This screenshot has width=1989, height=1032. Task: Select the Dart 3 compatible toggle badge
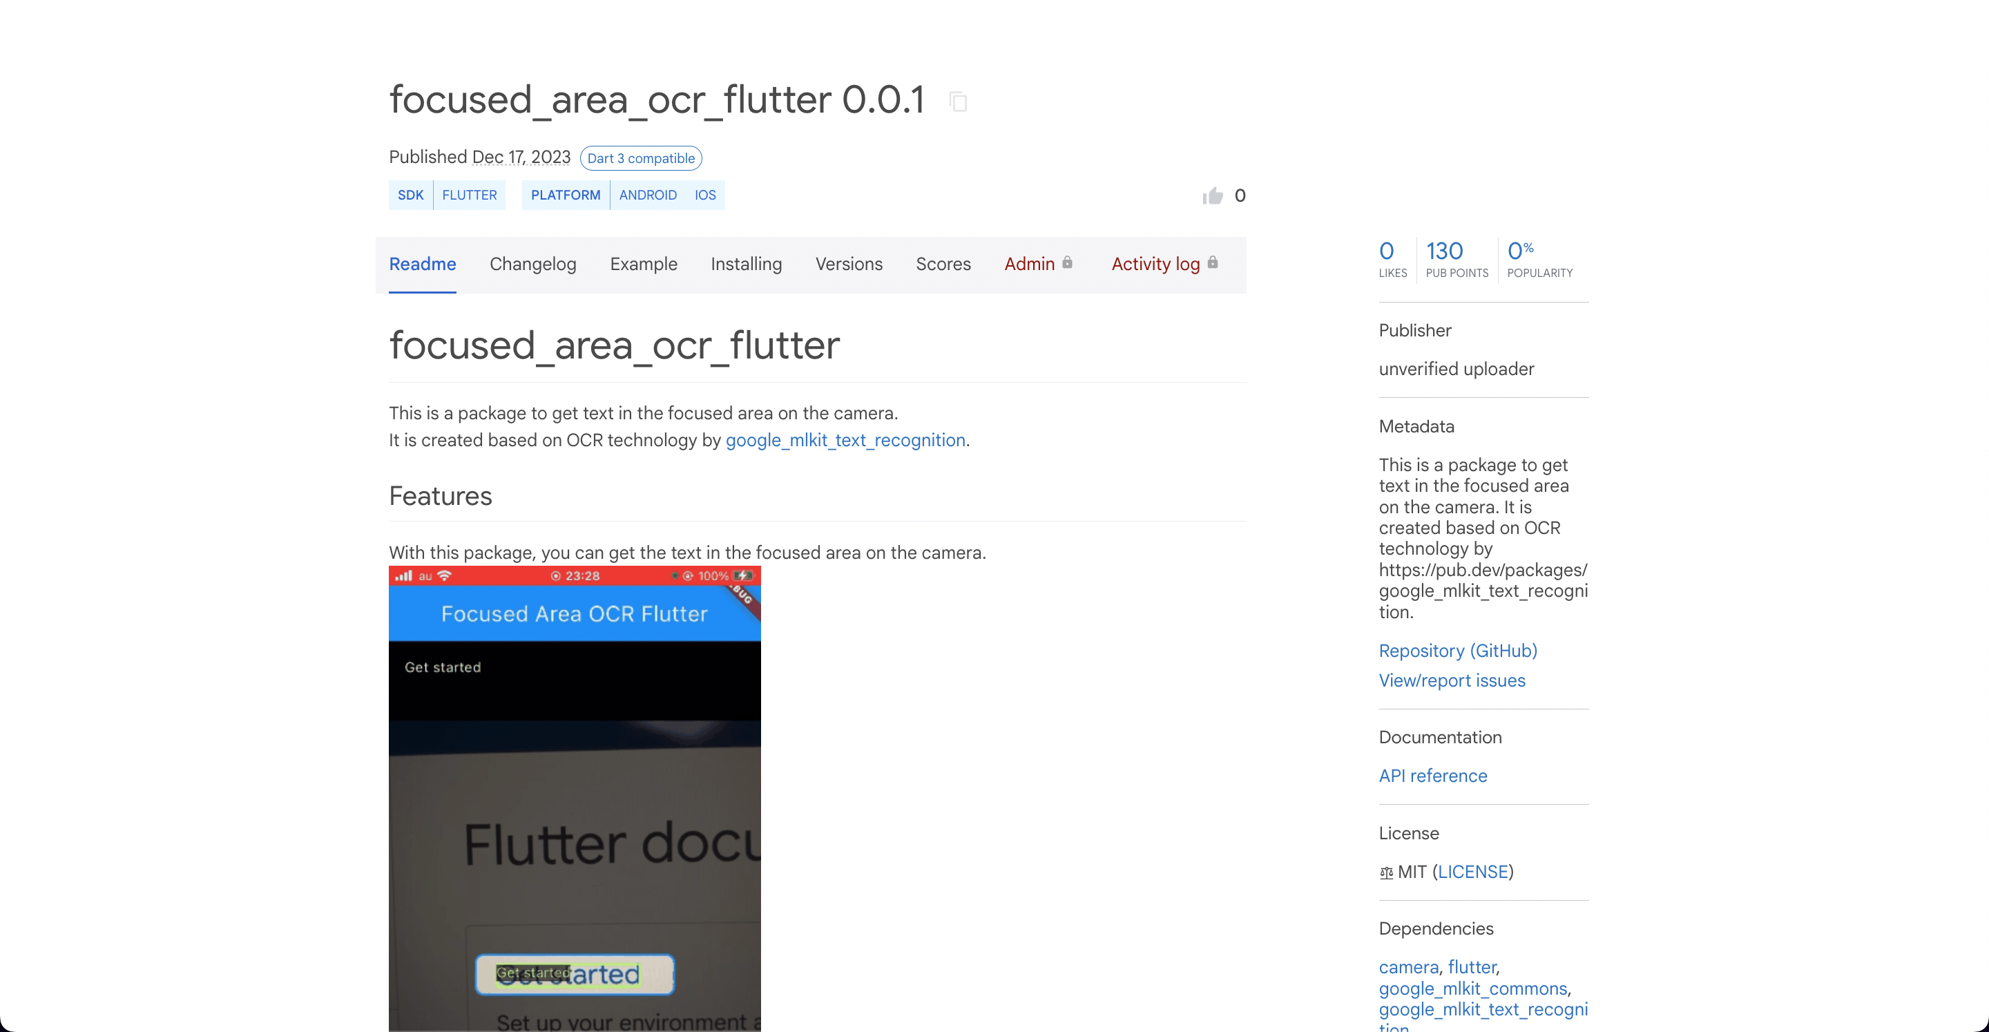pos(641,158)
